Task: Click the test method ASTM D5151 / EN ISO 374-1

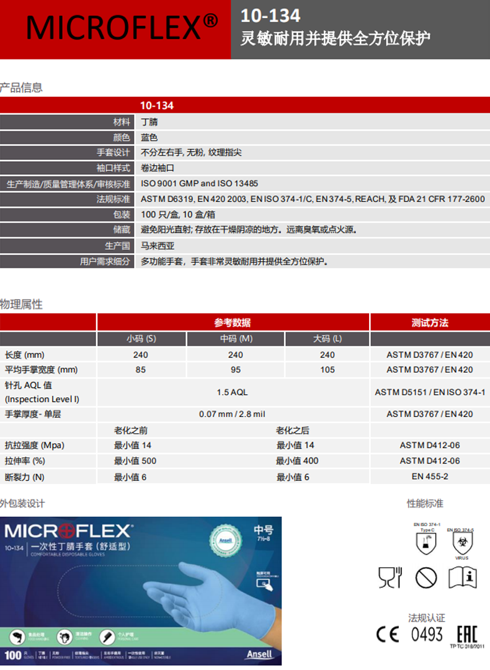Action: pos(430,392)
